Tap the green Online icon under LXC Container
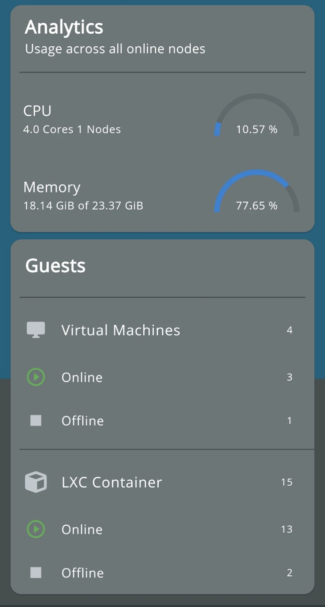Viewport: 325px width, 607px height. [x=36, y=529]
